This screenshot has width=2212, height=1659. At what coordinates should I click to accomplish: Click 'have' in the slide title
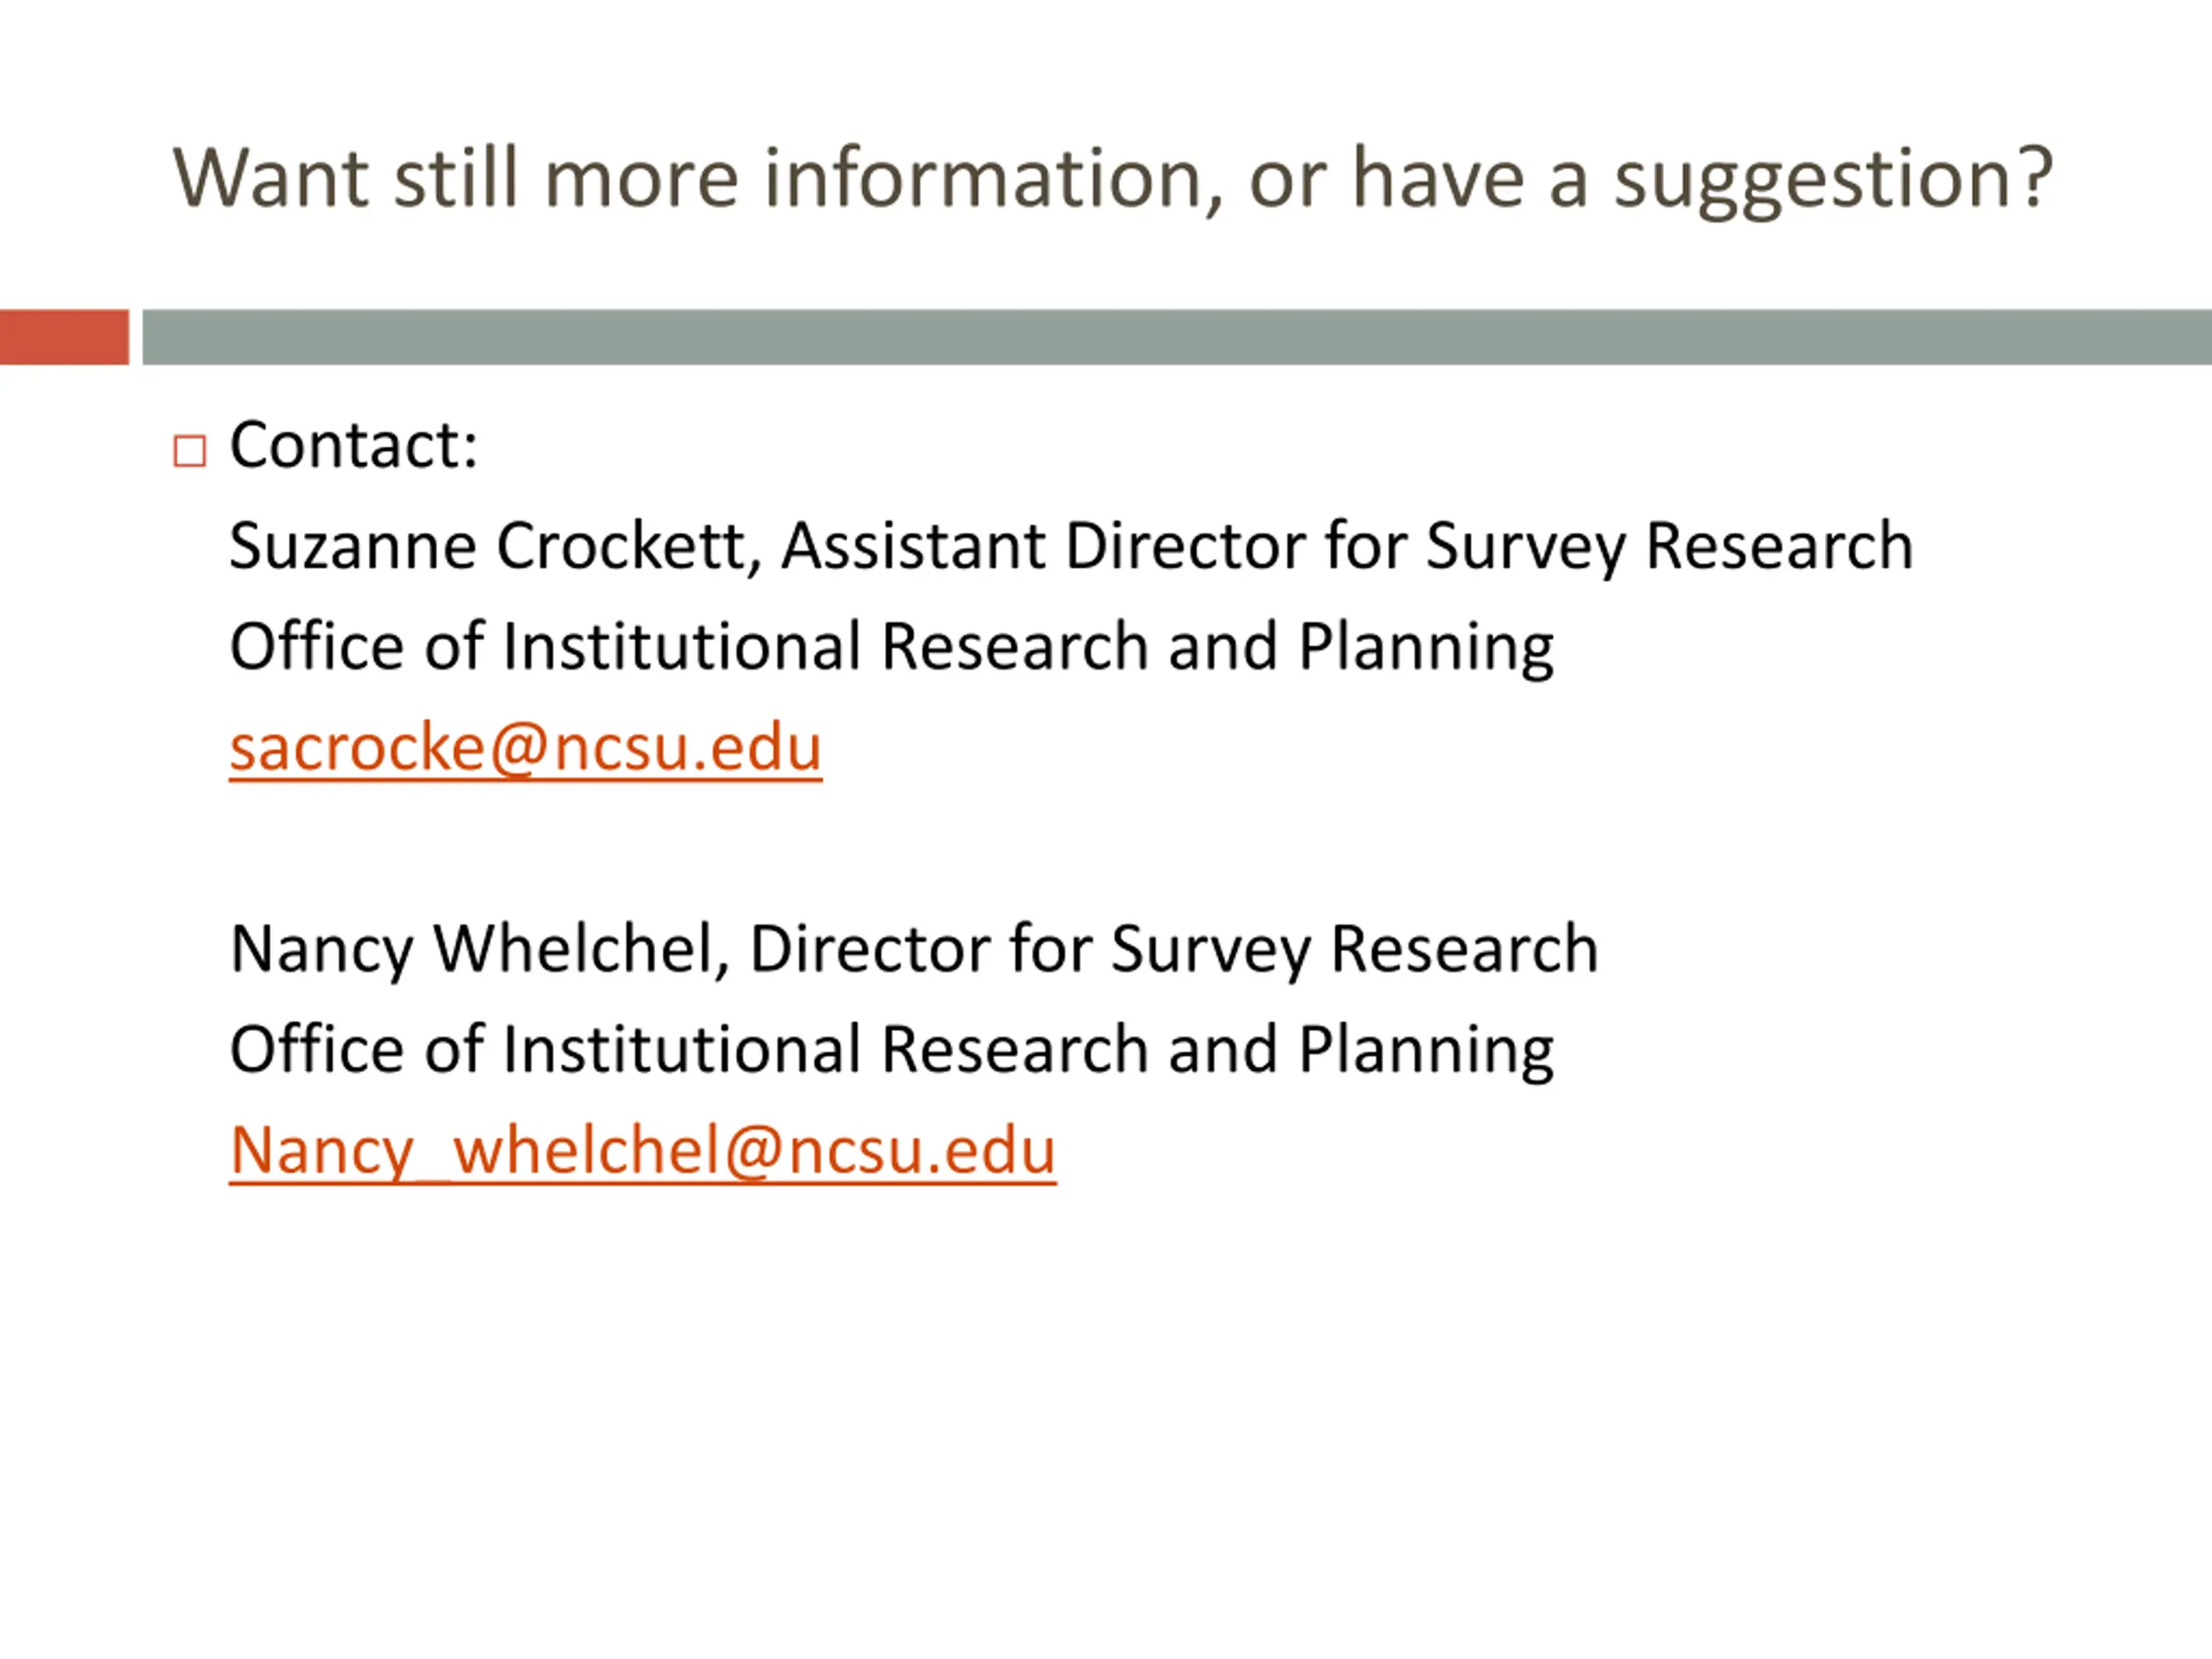point(1438,178)
